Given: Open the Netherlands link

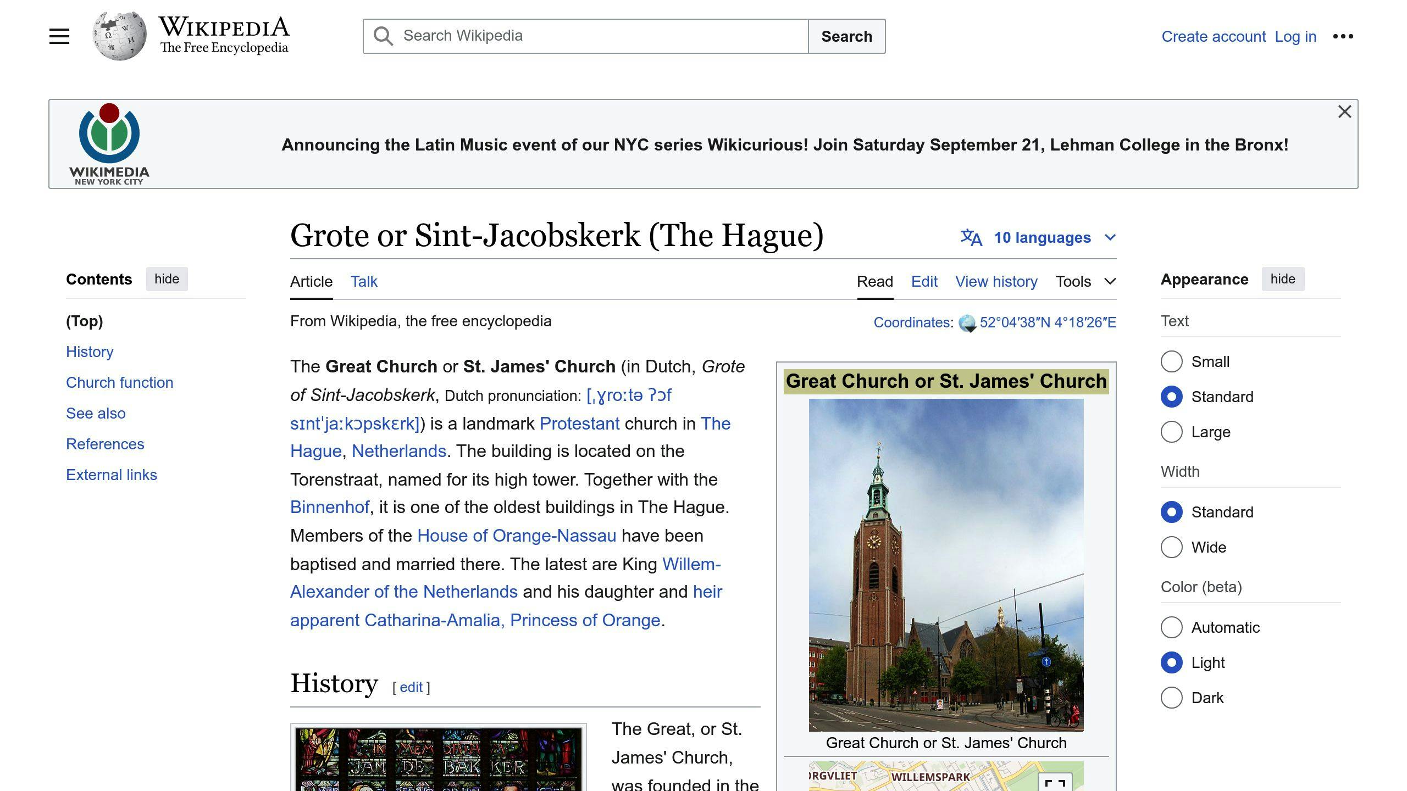Looking at the screenshot, I should click(399, 451).
